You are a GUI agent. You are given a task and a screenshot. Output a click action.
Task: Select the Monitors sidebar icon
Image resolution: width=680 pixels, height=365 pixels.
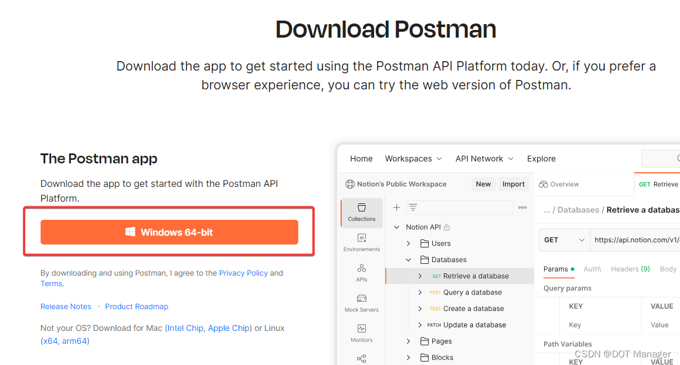tap(362, 333)
